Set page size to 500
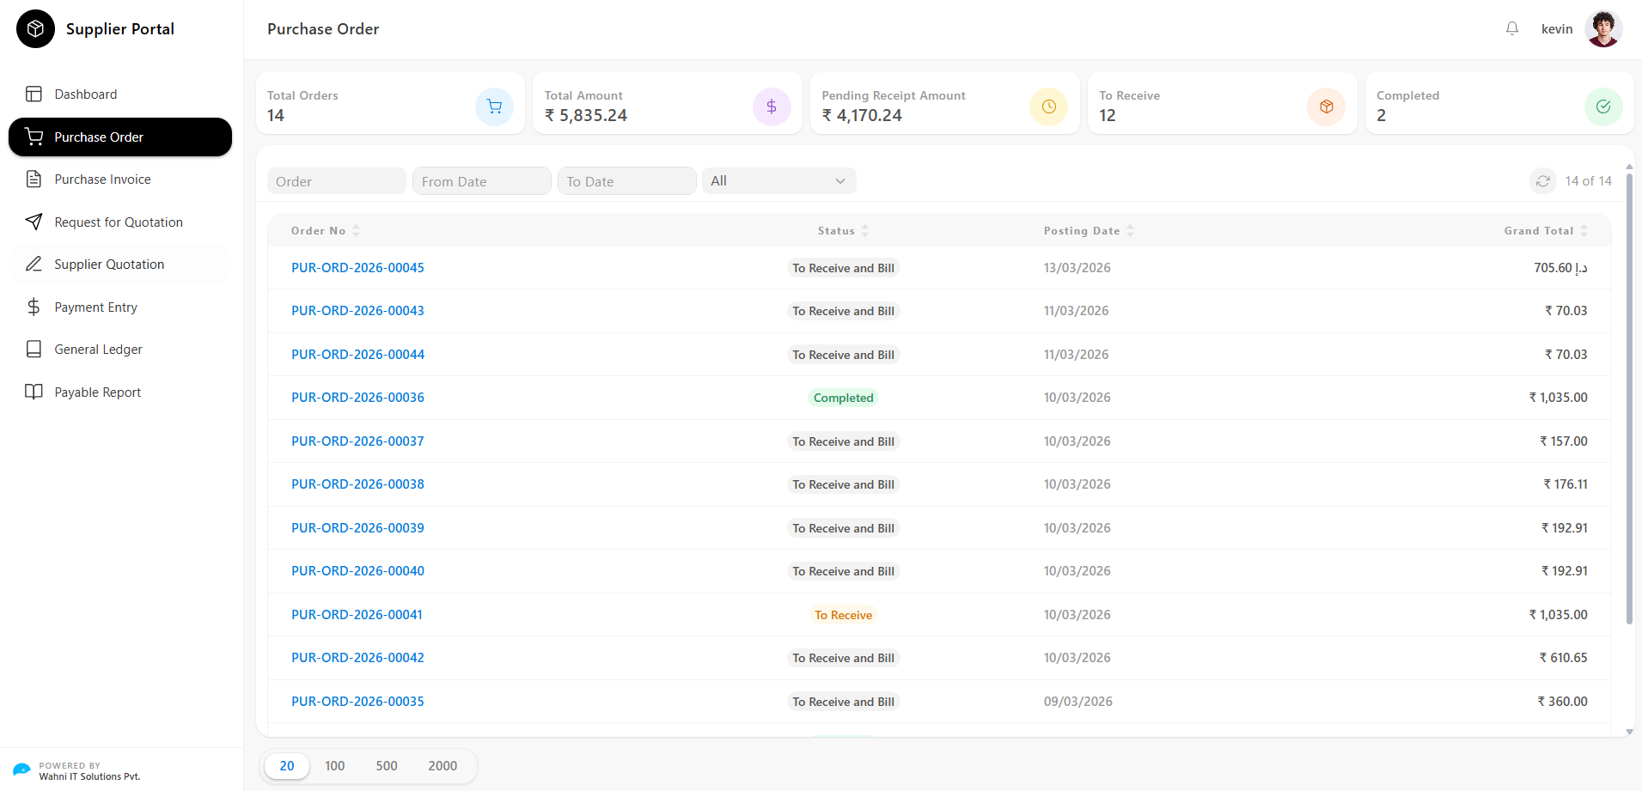The image size is (1642, 791). [x=387, y=766]
